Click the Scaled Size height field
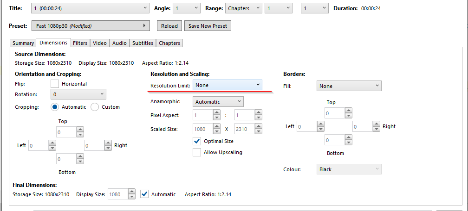This screenshot has height=211, width=468. (244, 129)
